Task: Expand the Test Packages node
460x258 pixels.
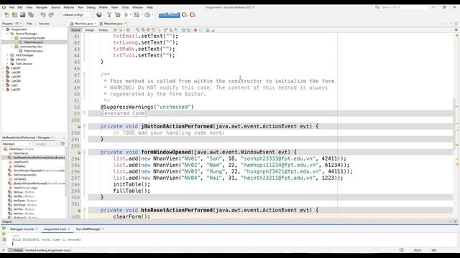Action: point(7,55)
